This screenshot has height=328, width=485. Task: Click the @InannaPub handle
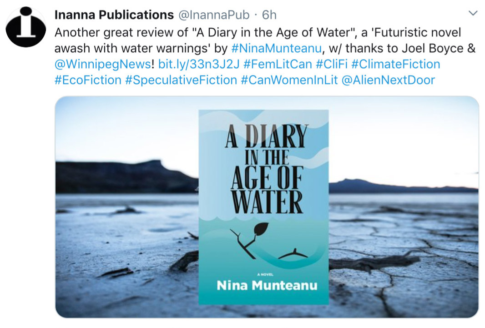(x=213, y=15)
